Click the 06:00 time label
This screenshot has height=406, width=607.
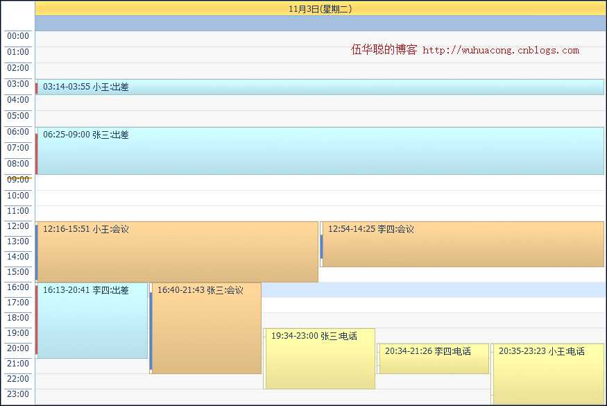coord(18,132)
